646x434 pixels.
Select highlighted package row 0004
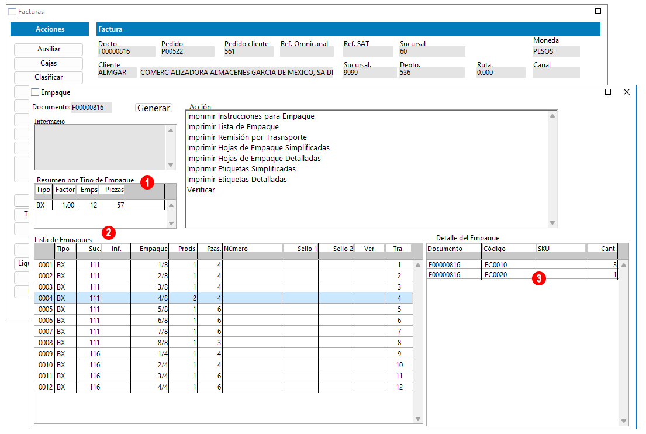tap(223, 298)
